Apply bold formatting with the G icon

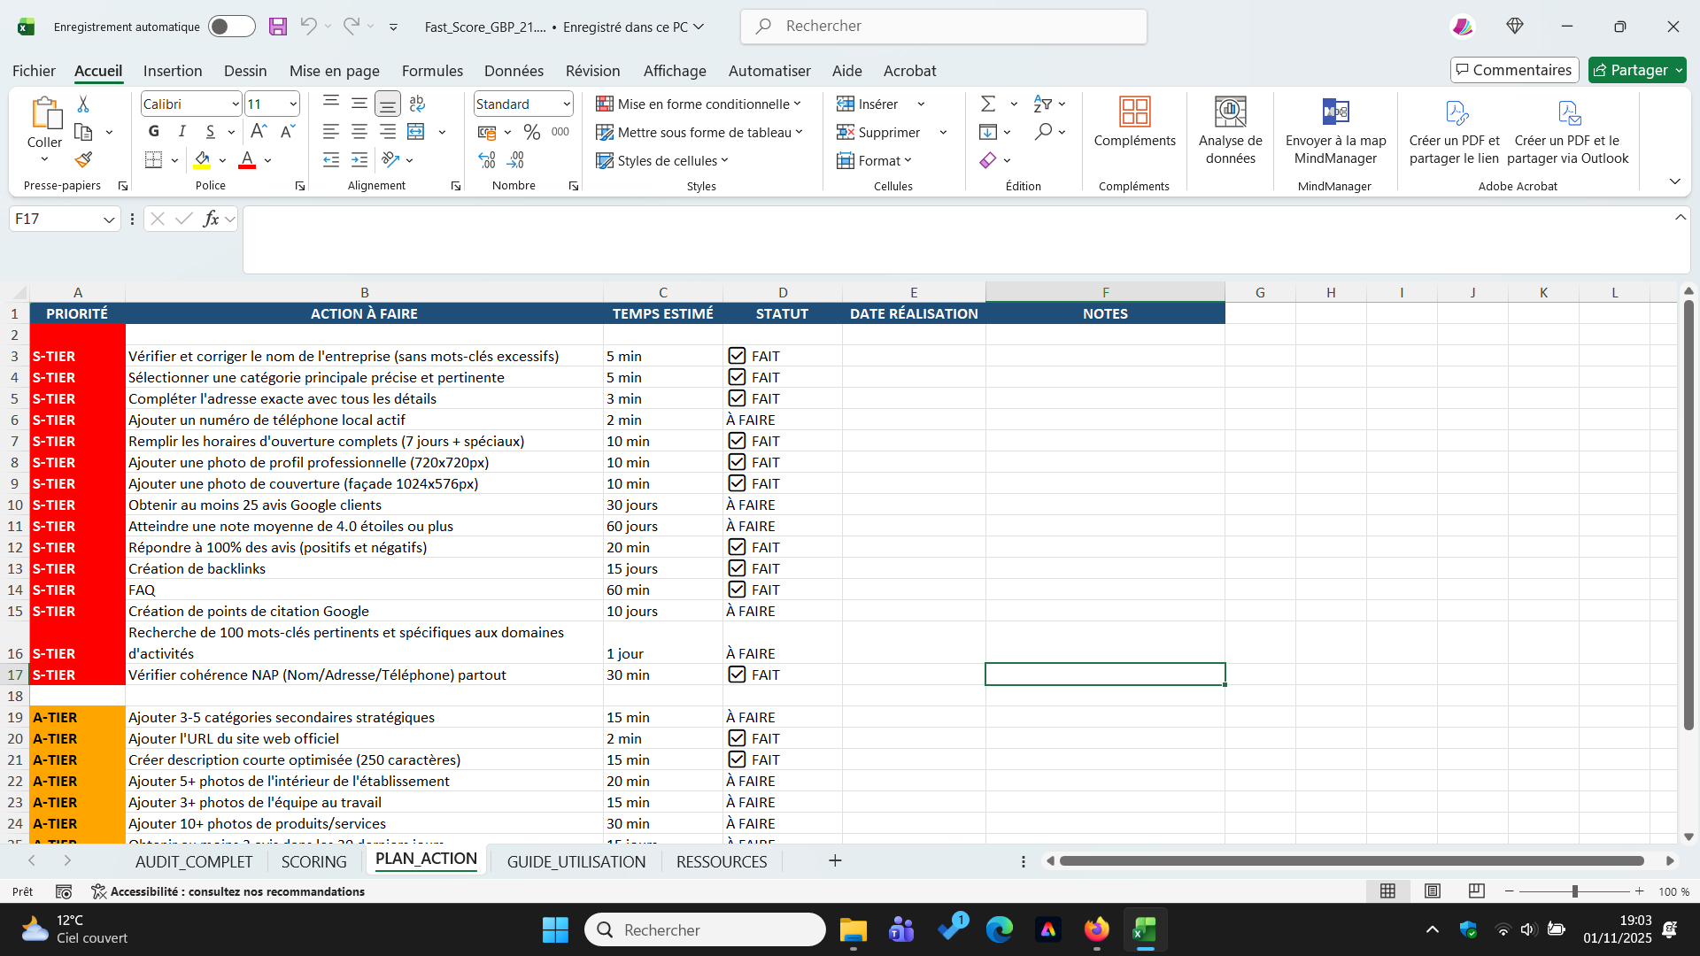(153, 131)
